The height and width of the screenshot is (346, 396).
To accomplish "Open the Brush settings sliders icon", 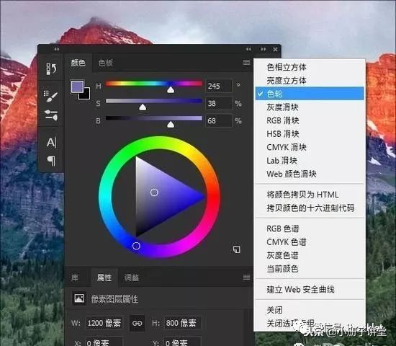I will click(x=51, y=115).
